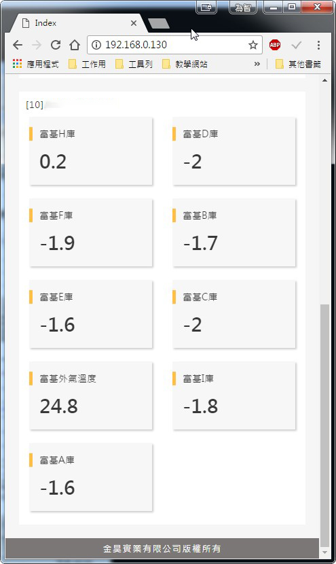Select the Index browser tab
This screenshot has width=336, height=564.
tap(79, 23)
